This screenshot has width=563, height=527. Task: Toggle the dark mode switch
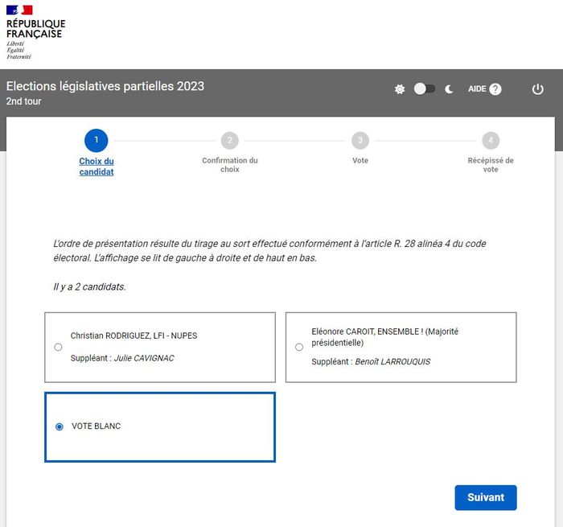click(x=424, y=89)
